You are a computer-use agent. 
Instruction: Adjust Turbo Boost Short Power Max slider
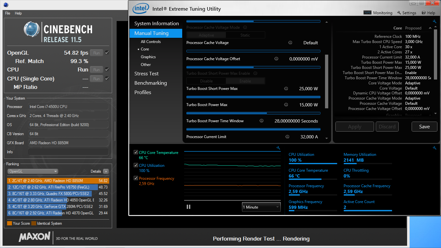[x=253, y=97]
